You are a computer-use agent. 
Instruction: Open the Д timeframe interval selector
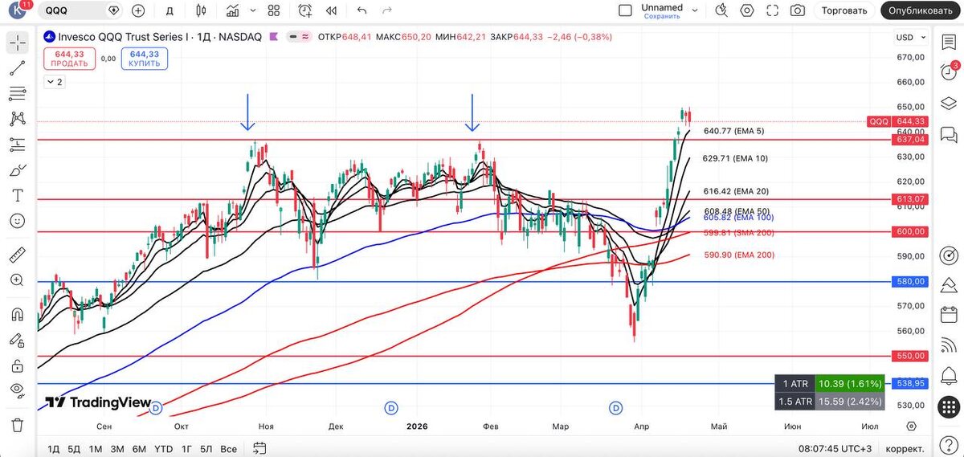(x=170, y=10)
